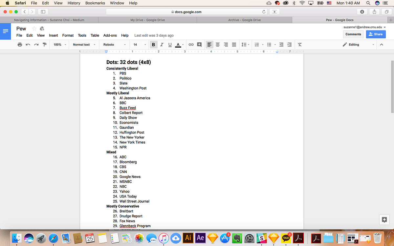Increase the paragraph indent

[x=289, y=45]
